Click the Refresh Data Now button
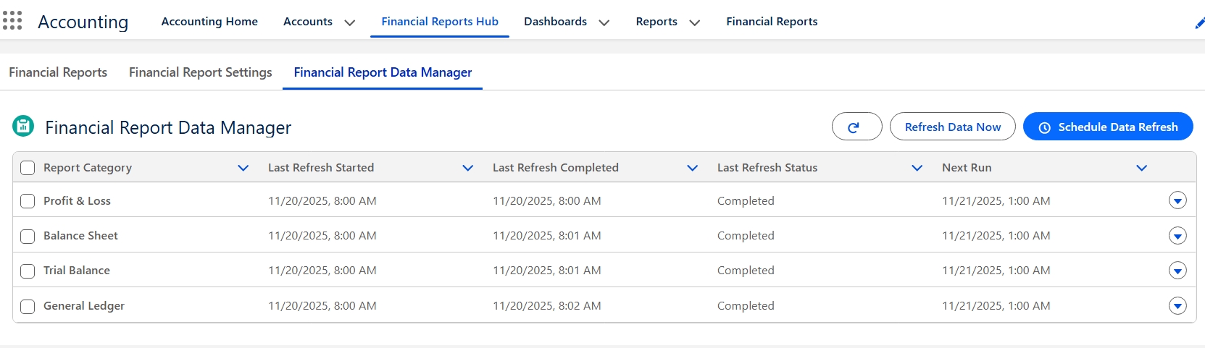The image size is (1205, 348). (953, 127)
